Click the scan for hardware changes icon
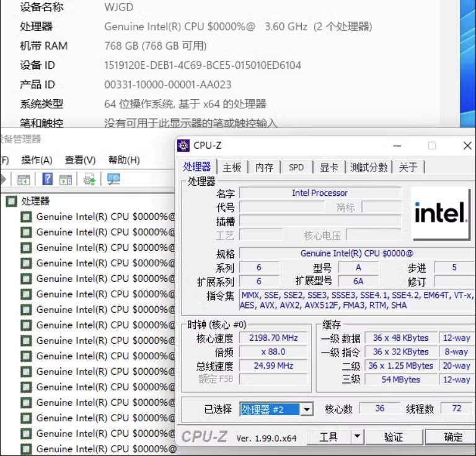 click(114, 179)
